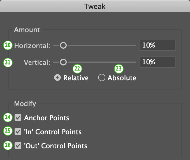
Task: Click the Horizontal amount slider handle
Action: click(63, 45)
